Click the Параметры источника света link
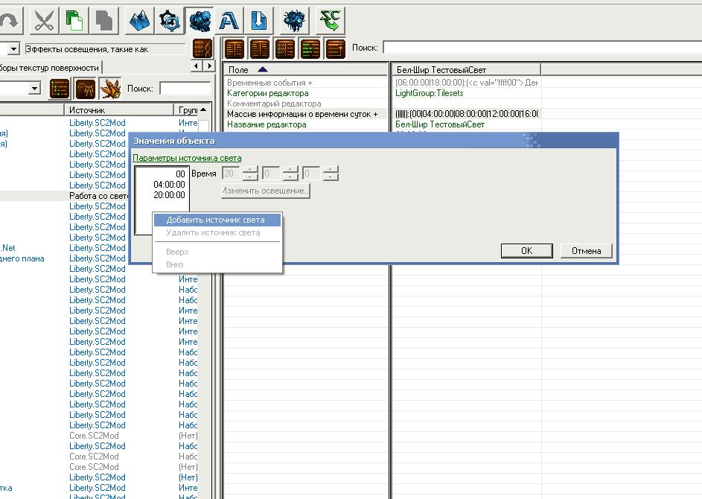The height and width of the screenshot is (499, 702). pos(187,158)
